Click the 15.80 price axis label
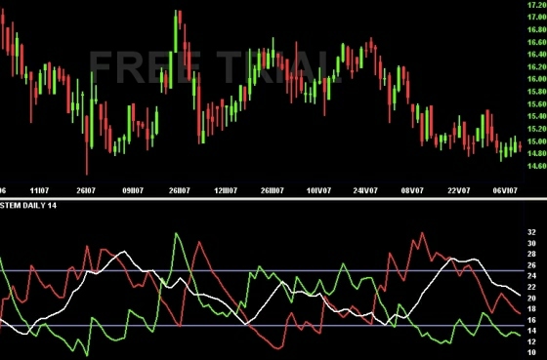 [x=537, y=92]
